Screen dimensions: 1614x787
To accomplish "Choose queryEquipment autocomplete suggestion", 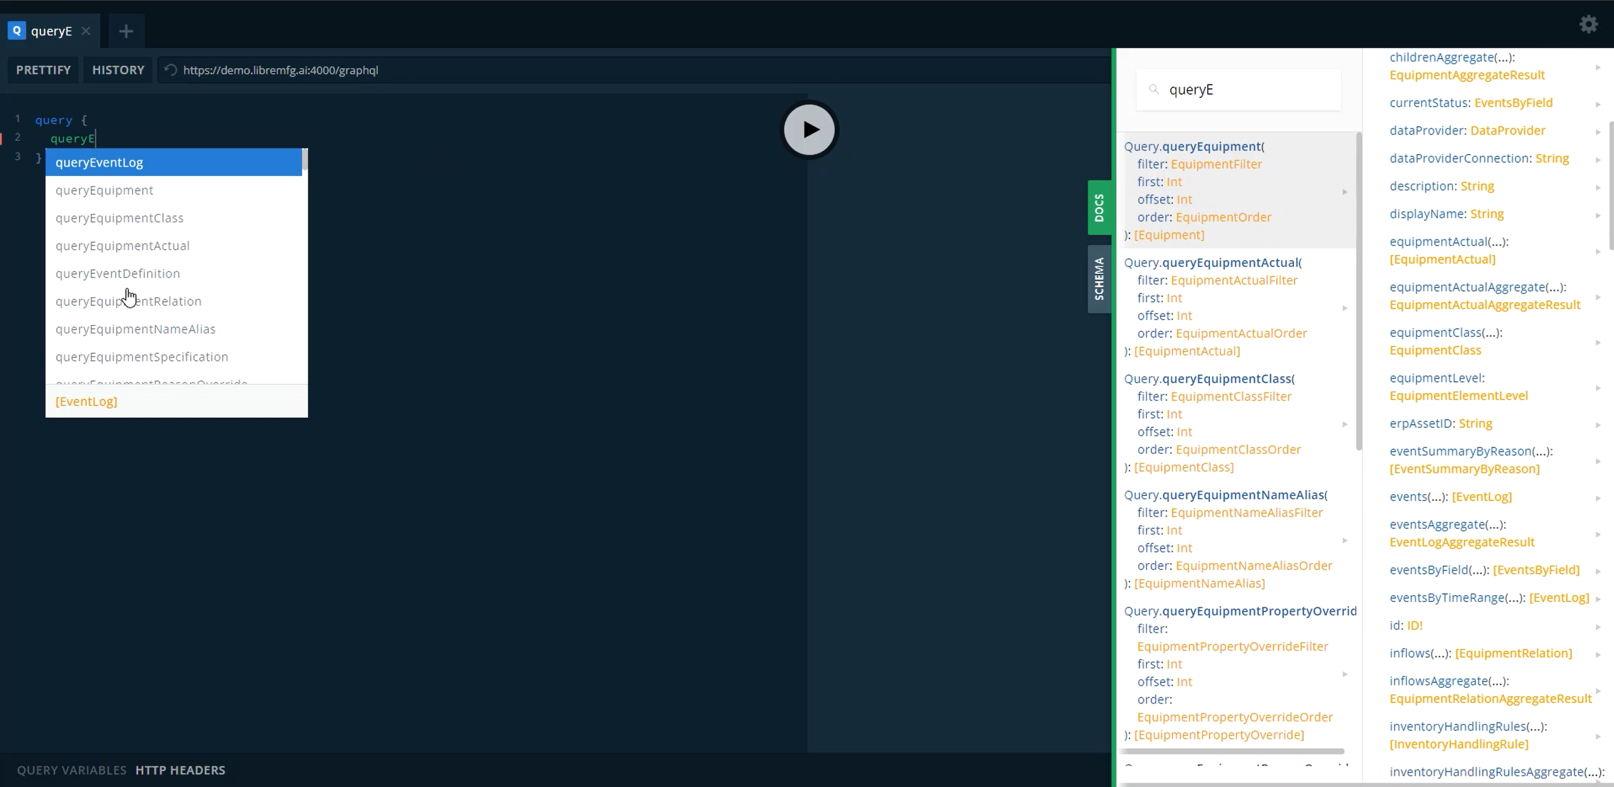I will [x=174, y=190].
